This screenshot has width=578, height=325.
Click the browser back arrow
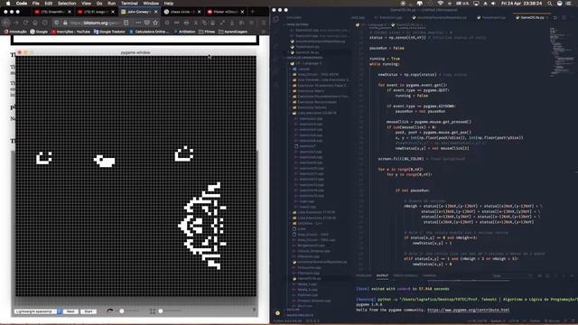click(x=6, y=23)
